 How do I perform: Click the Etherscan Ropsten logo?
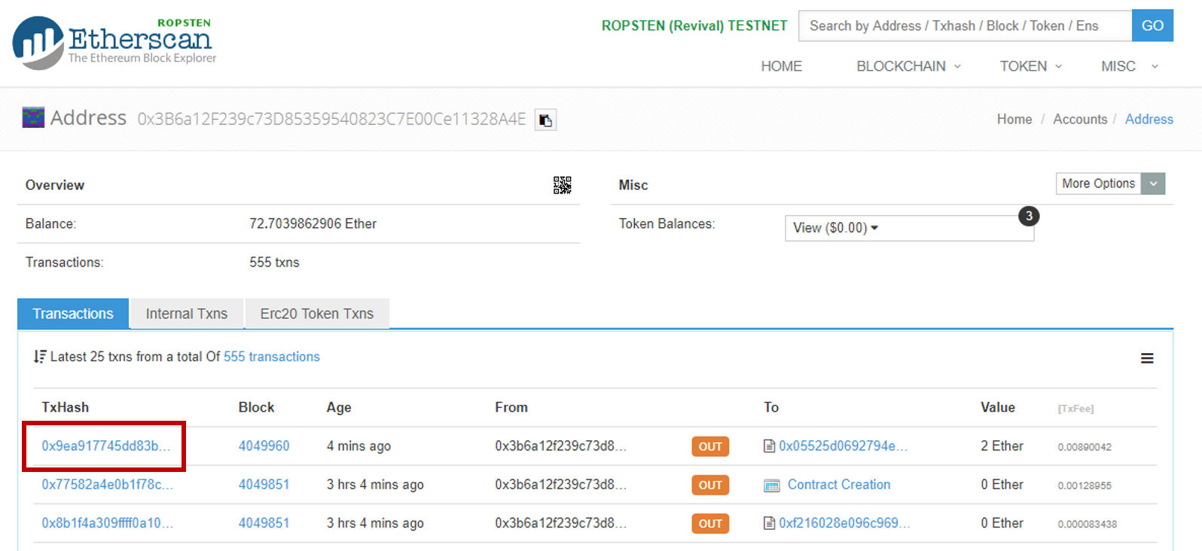(x=114, y=43)
